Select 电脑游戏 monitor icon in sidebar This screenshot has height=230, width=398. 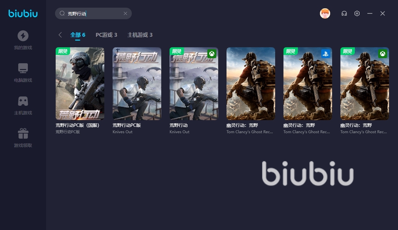[23, 68]
